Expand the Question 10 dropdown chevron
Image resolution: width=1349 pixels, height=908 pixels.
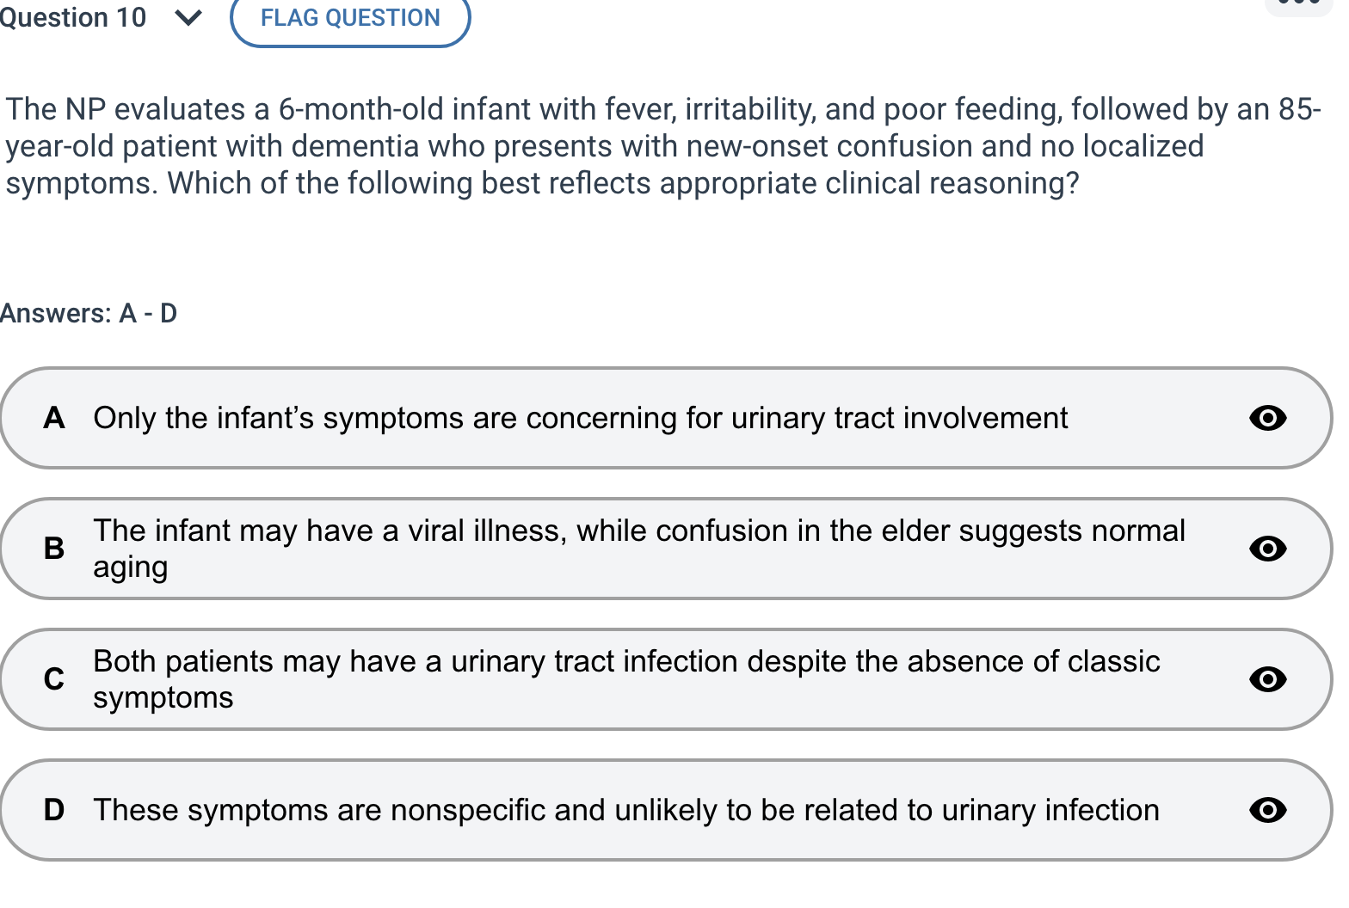coord(188,17)
